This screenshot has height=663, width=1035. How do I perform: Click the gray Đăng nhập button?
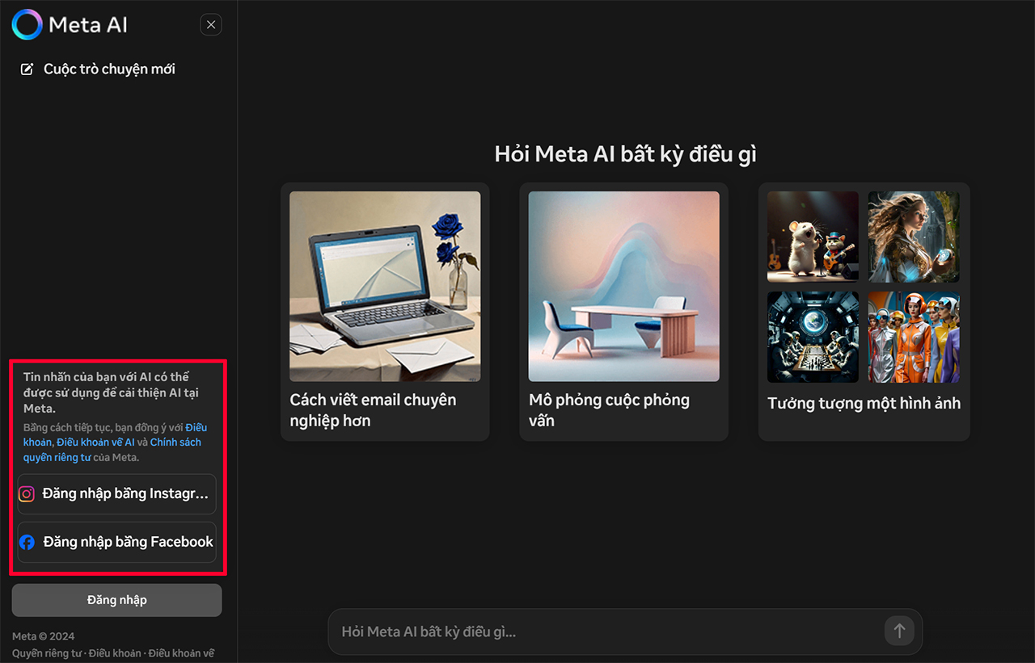click(x=116, y=600)
